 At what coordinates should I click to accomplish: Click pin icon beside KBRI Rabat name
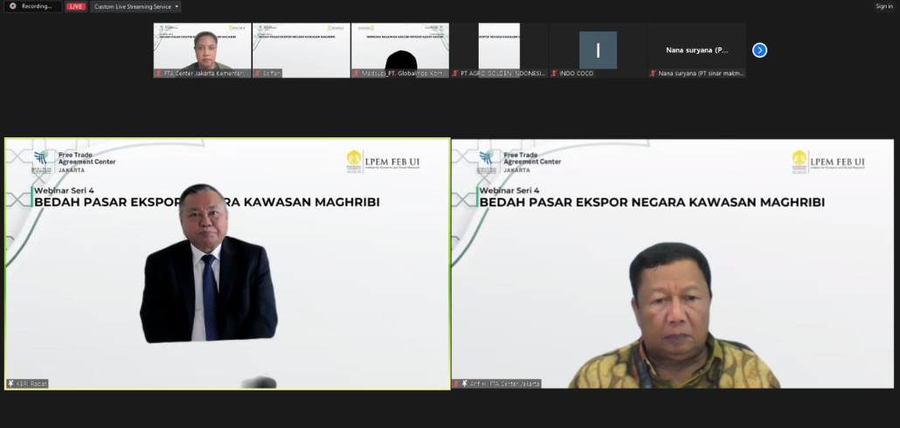11,383
